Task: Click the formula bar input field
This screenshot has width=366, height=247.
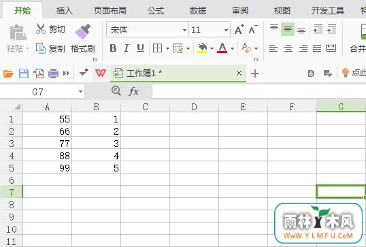Action: [259, 91]
